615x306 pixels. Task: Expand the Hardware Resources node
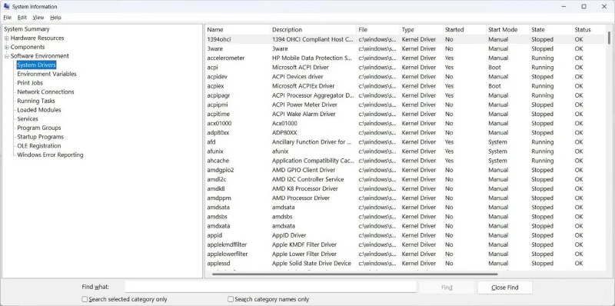coord(7,38)
